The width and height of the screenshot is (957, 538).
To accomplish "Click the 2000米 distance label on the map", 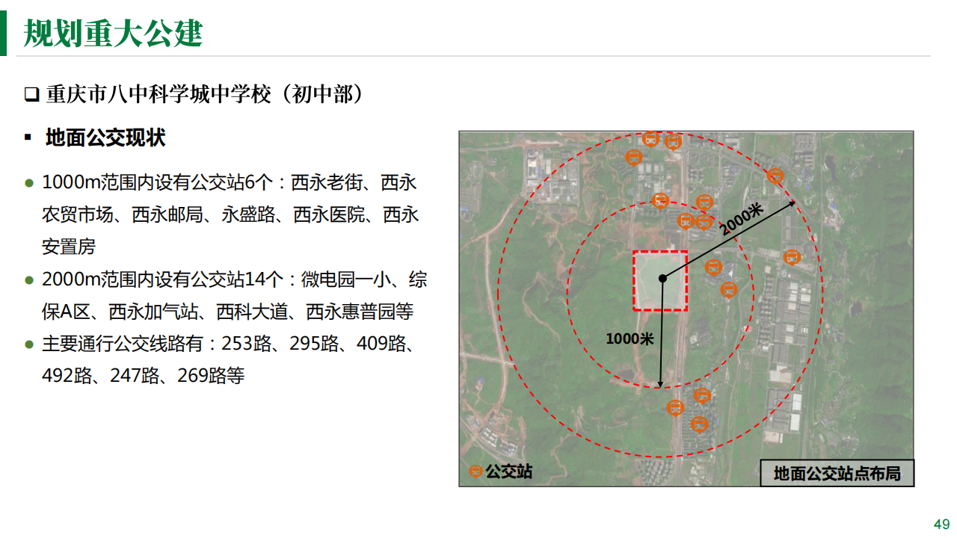I will [x=742, y=220].
